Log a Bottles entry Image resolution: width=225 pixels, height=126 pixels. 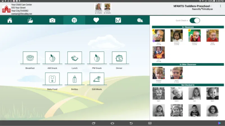coord(75,79)
